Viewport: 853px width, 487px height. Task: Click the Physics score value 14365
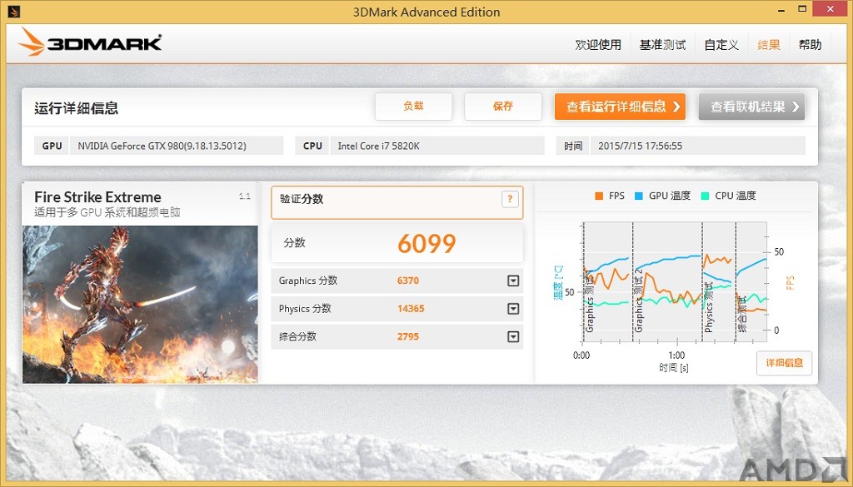411,309
